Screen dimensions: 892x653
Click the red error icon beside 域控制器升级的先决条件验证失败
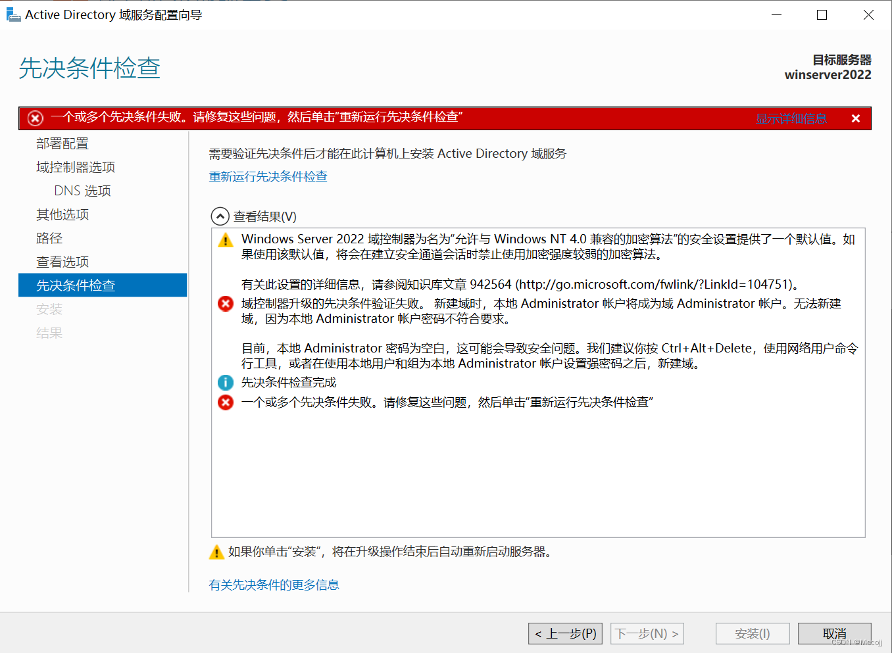pos(226,304)
